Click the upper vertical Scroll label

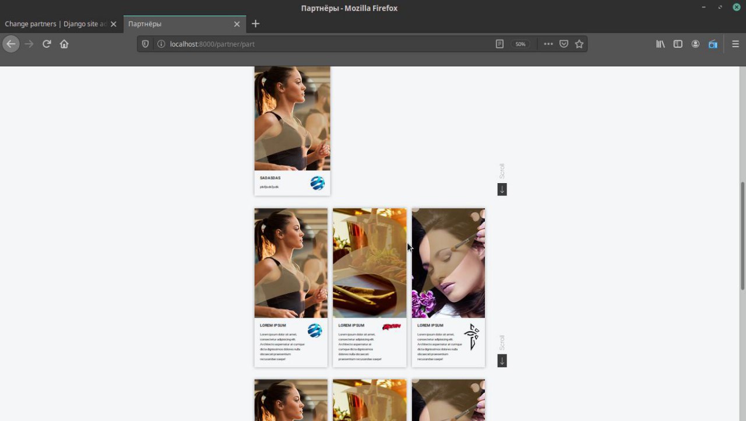point(502,171)
